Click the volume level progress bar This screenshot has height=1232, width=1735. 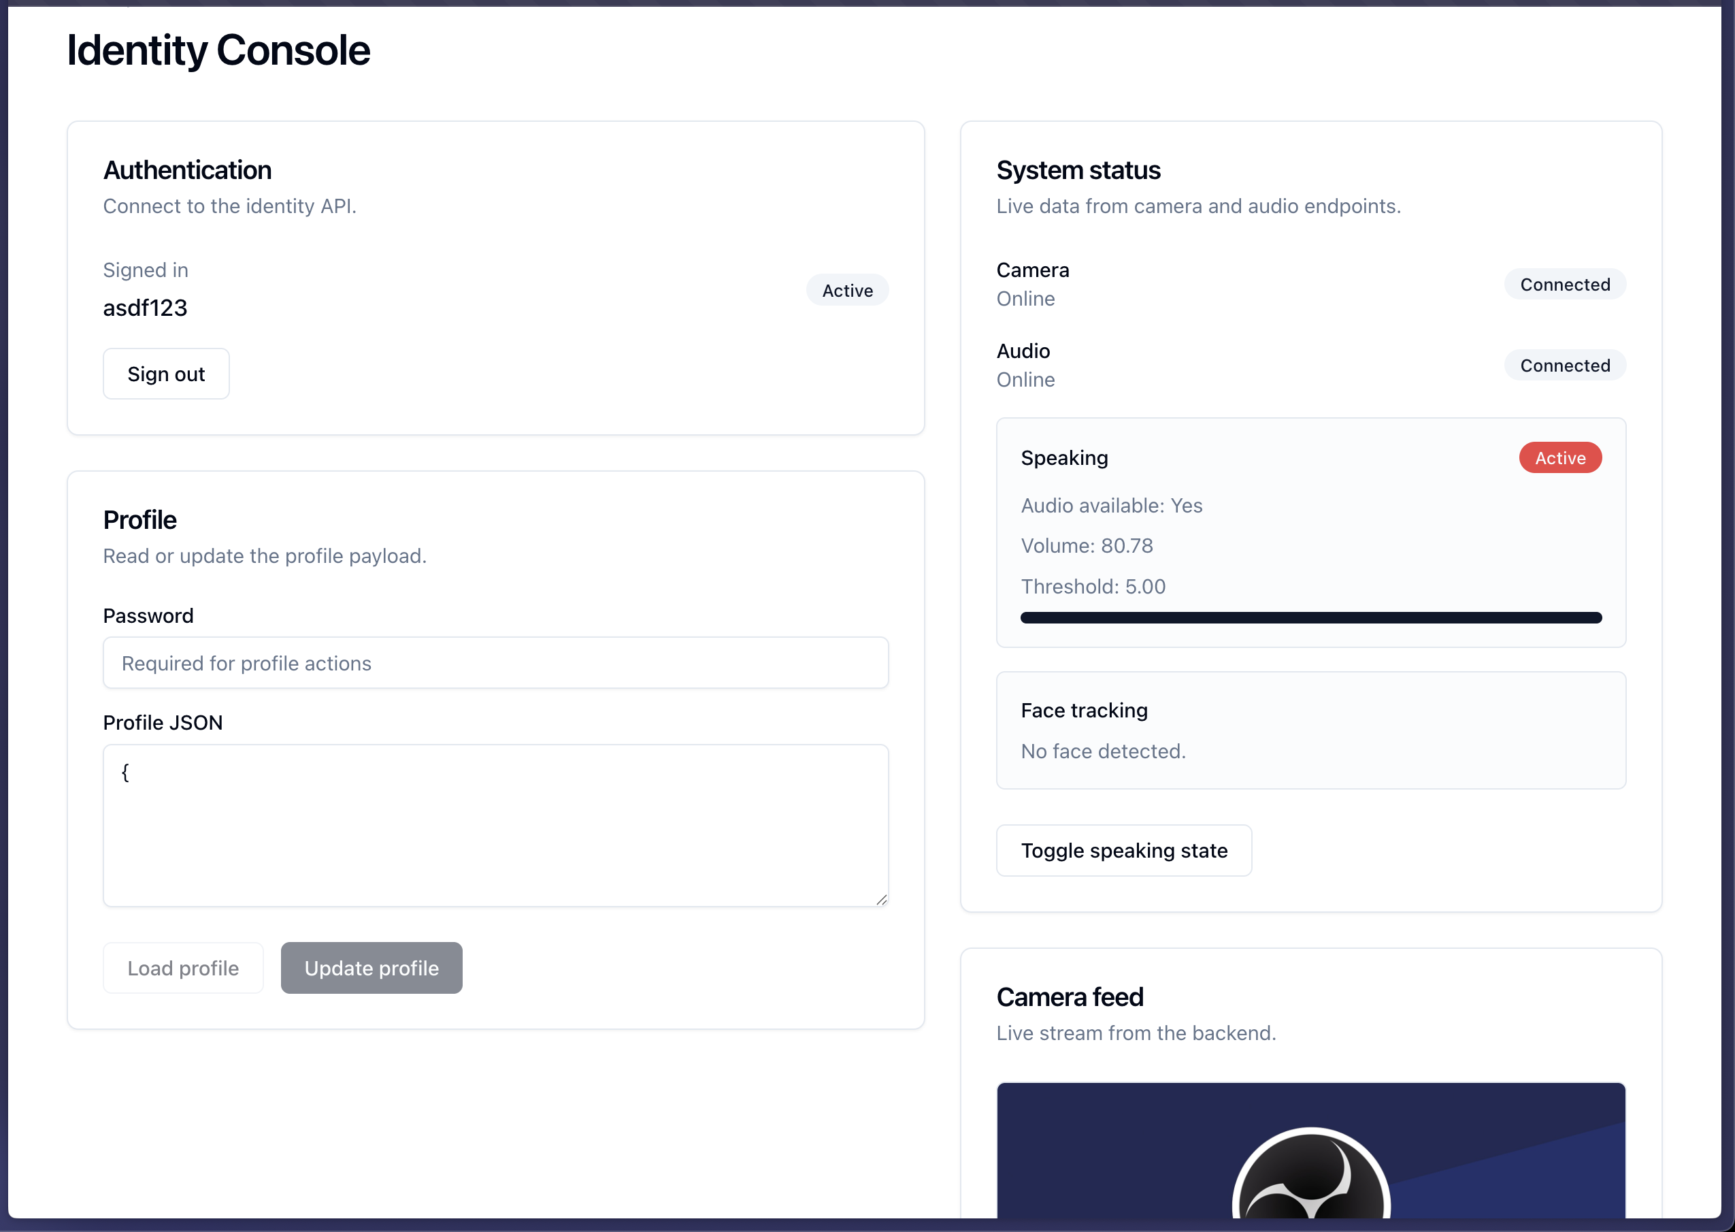(1311, 617)
